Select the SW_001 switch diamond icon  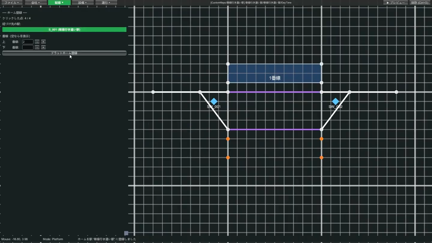pos(214,101)
